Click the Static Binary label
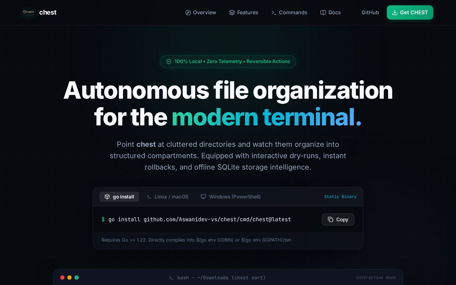Viewport: 456px width, 285px height. coord(340,197)
